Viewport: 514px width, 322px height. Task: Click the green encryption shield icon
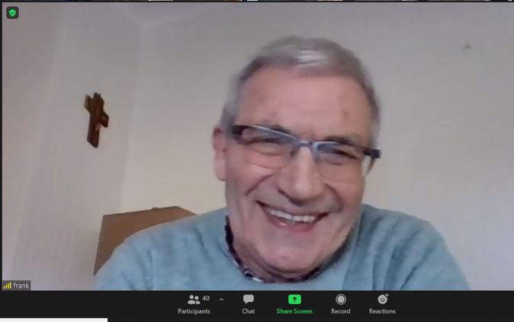12,13
